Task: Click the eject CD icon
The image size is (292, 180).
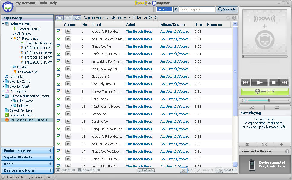Action: (219, 170)
